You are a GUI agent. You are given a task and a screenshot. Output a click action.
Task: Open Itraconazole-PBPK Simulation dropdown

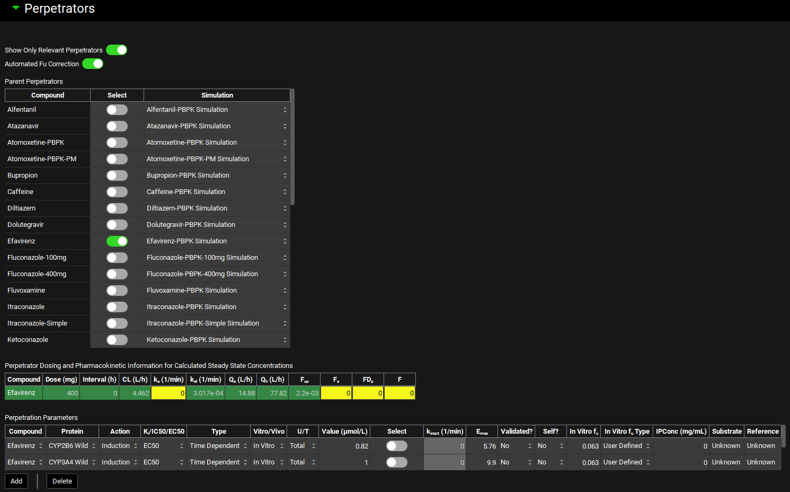point(217,307)
